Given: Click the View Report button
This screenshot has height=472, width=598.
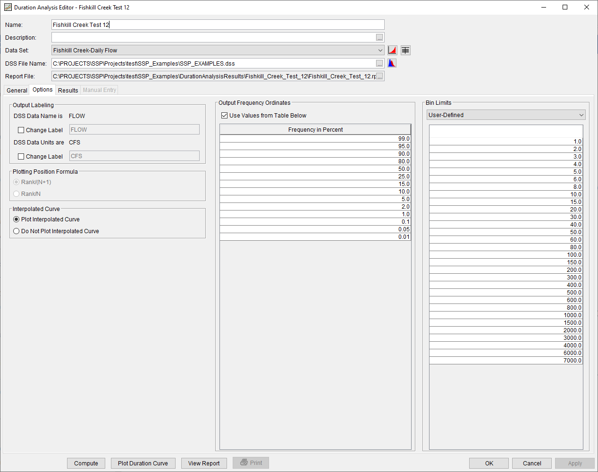Looking at the screenshot, I should (x=204, y=463).
